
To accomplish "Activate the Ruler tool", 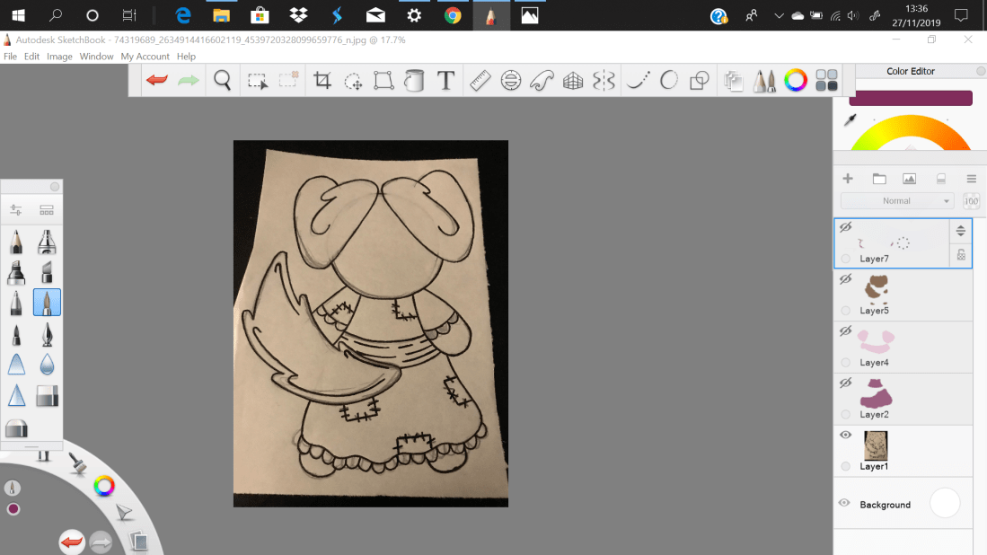I will [480, 81].
